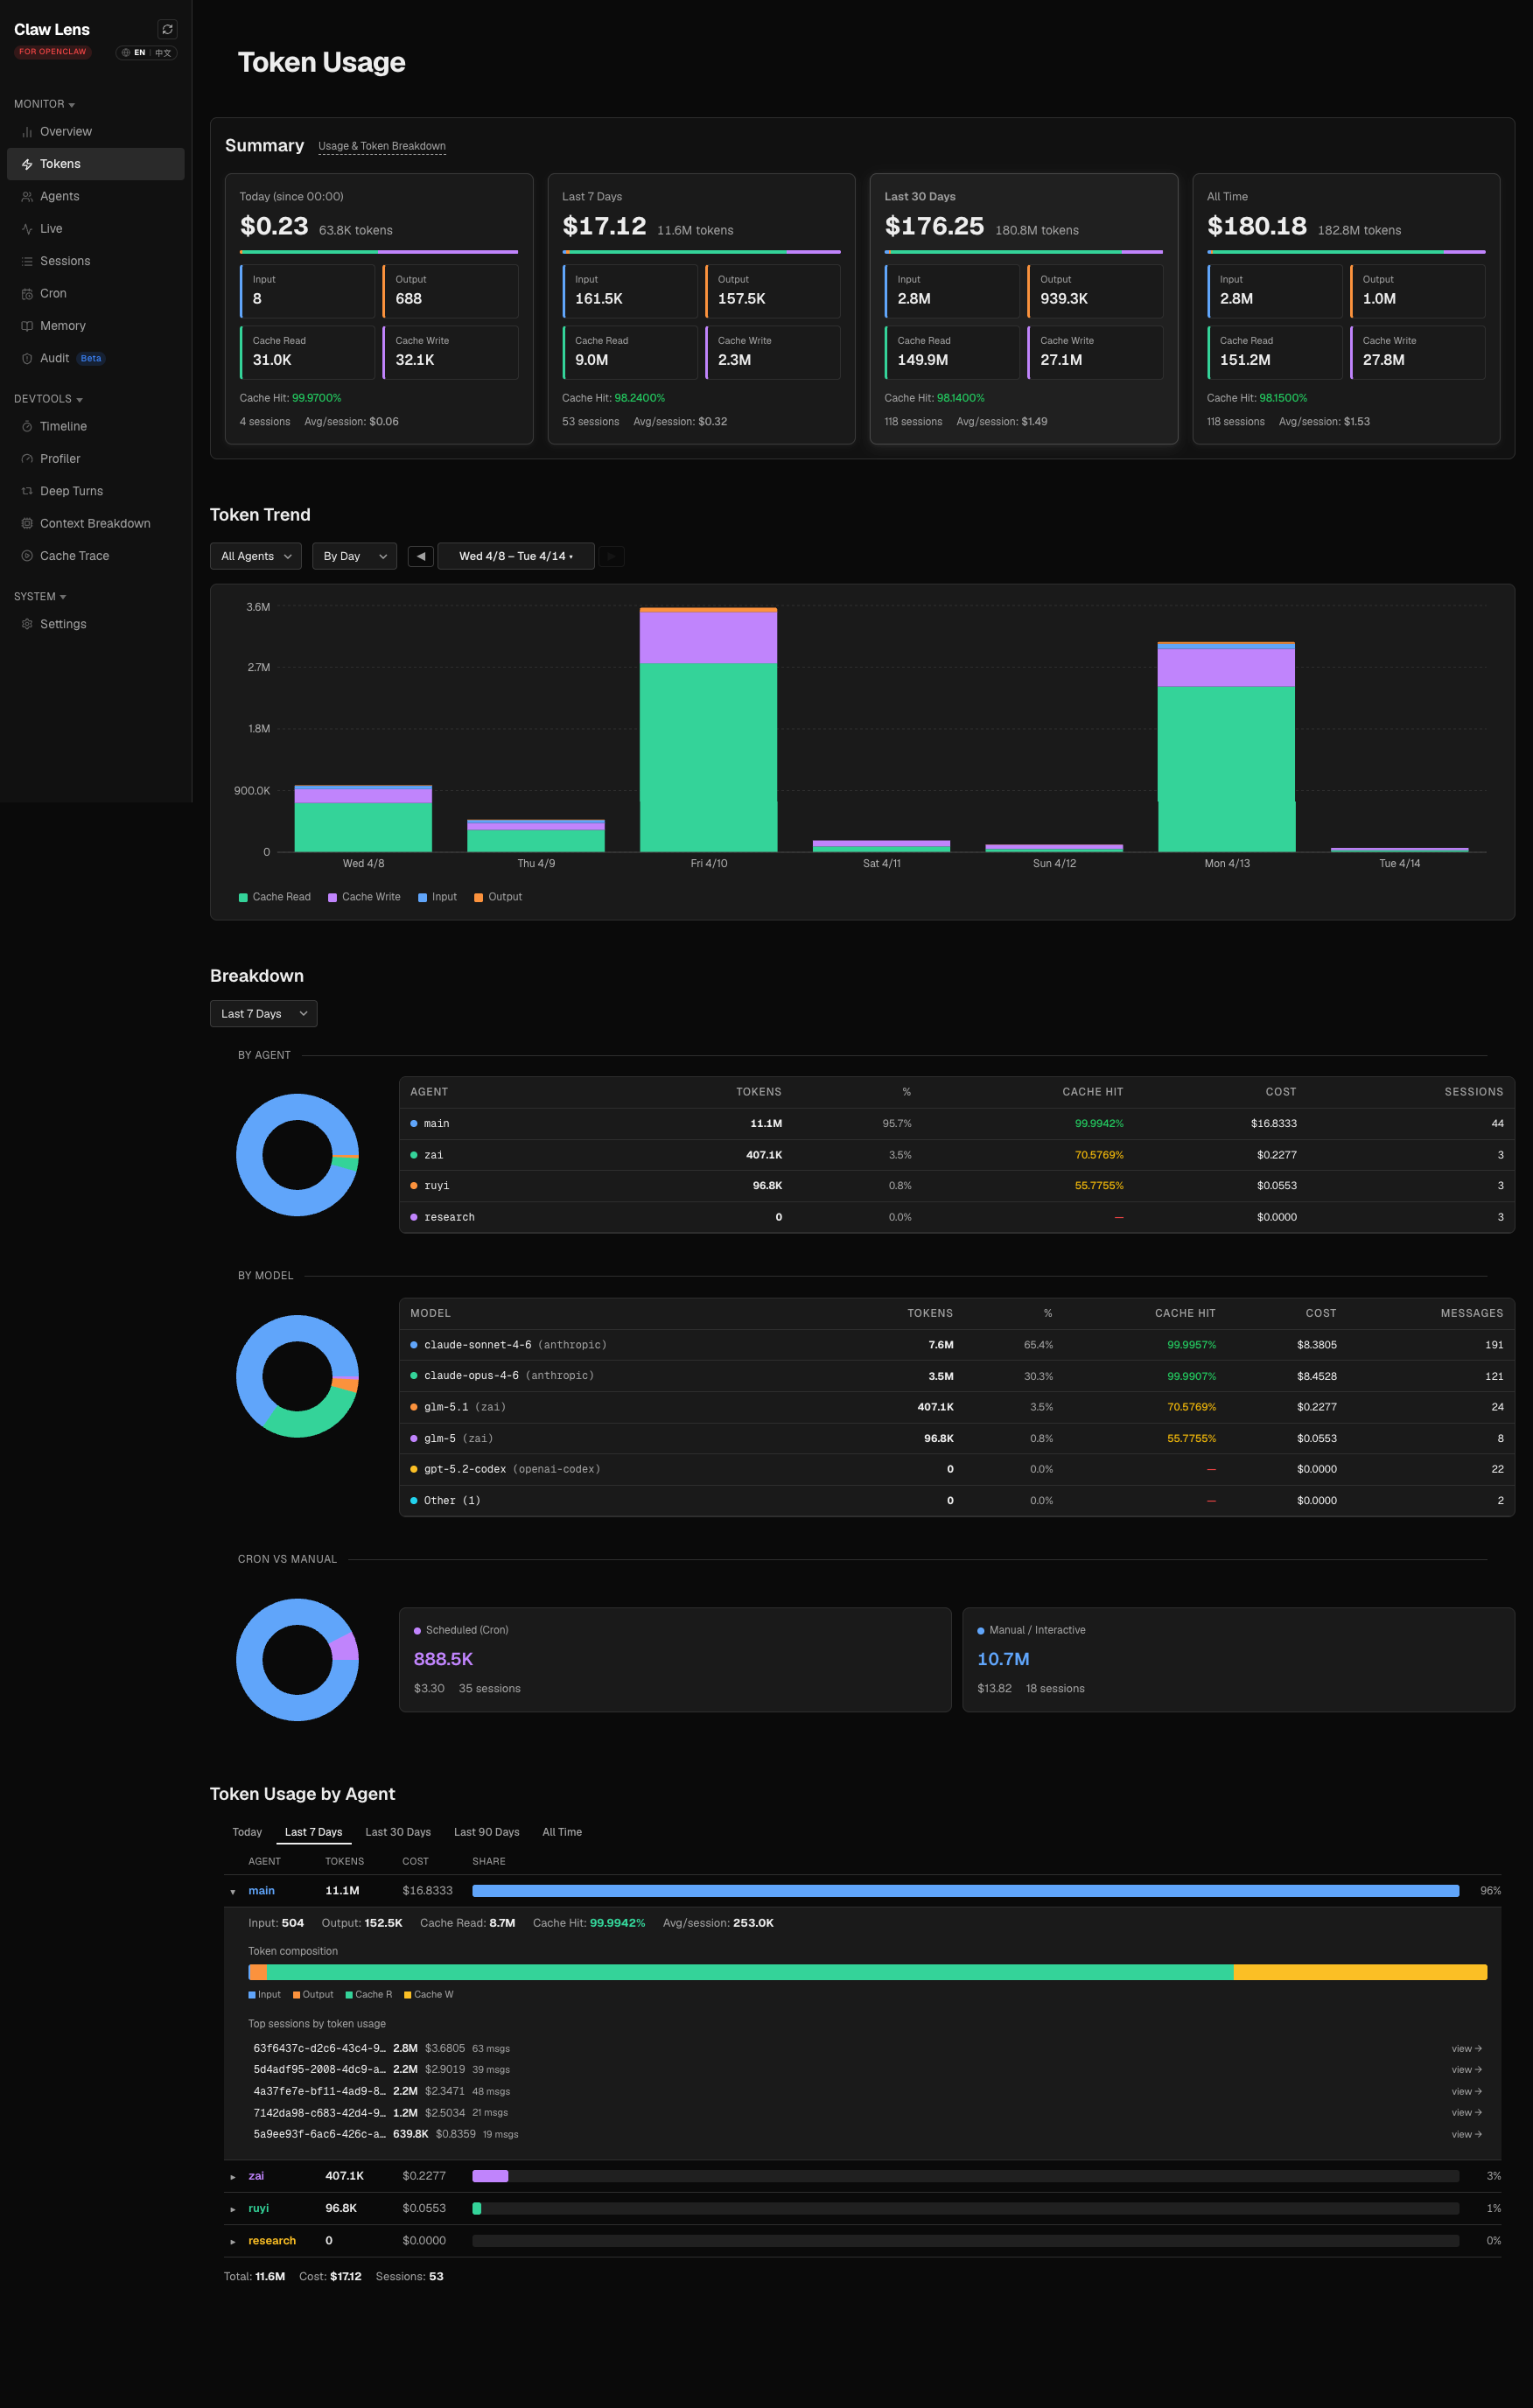Open view link for session 4a37fe7e
Image resolution: width=1533 pixels, height=2408 pixels.
click(1466, 2092)
